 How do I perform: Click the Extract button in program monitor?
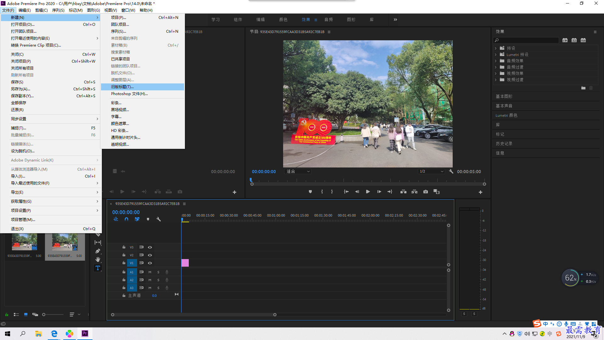[x=414, y=192]
